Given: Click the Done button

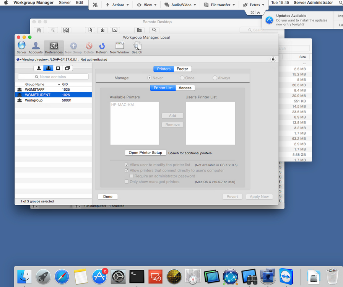Looking at the screenshot, I should click(107, 197).
